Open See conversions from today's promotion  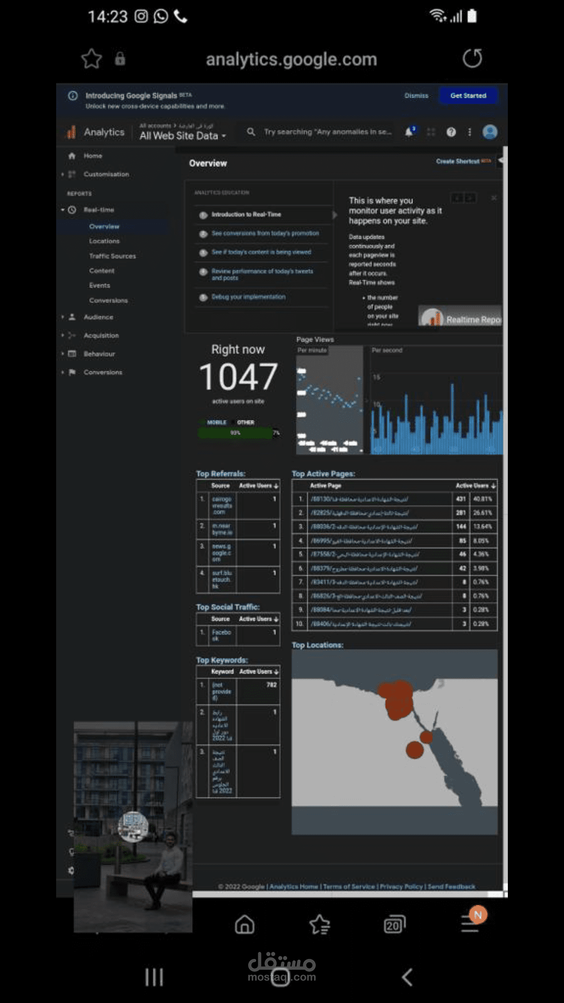(265, 234)
